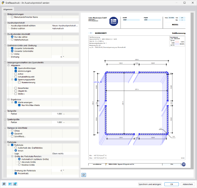Viewport: 197px width, 188px height.
Task: Enable Nummerierung checkbox
Action: coord(19,82)
